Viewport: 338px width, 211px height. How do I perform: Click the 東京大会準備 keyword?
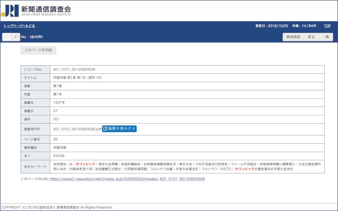tap(108, 164)
